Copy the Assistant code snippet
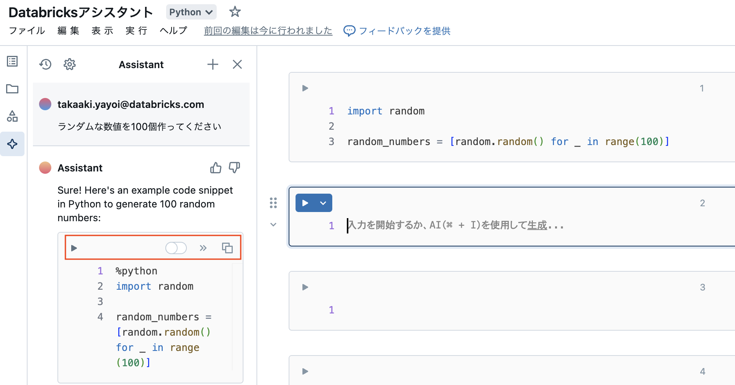The image size is (735, 385). pos(227,248)
